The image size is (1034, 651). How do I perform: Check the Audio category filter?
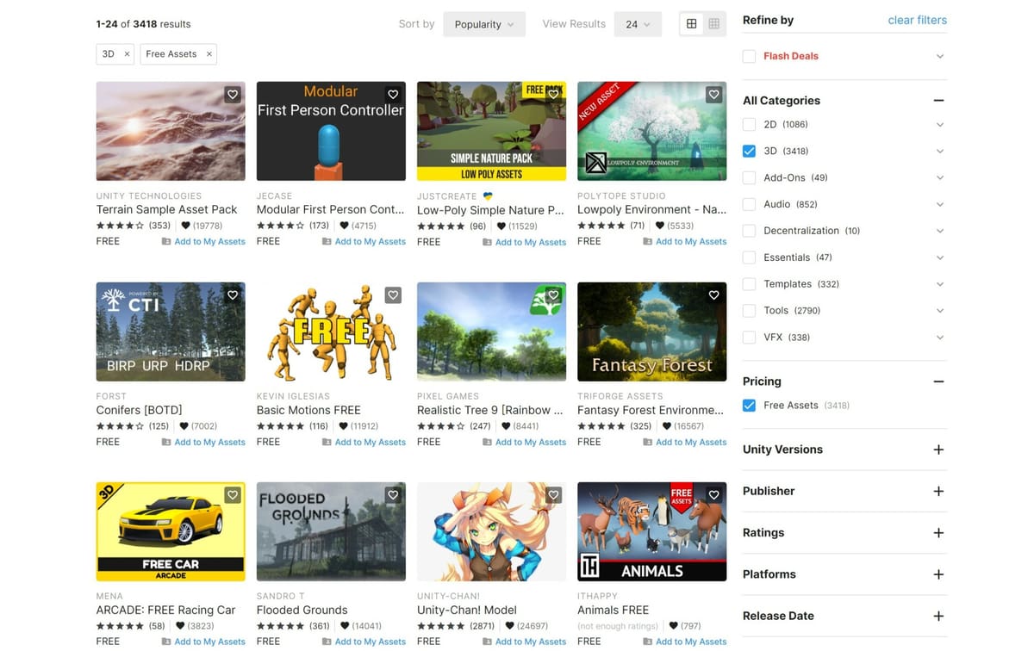tap(749, 204)
